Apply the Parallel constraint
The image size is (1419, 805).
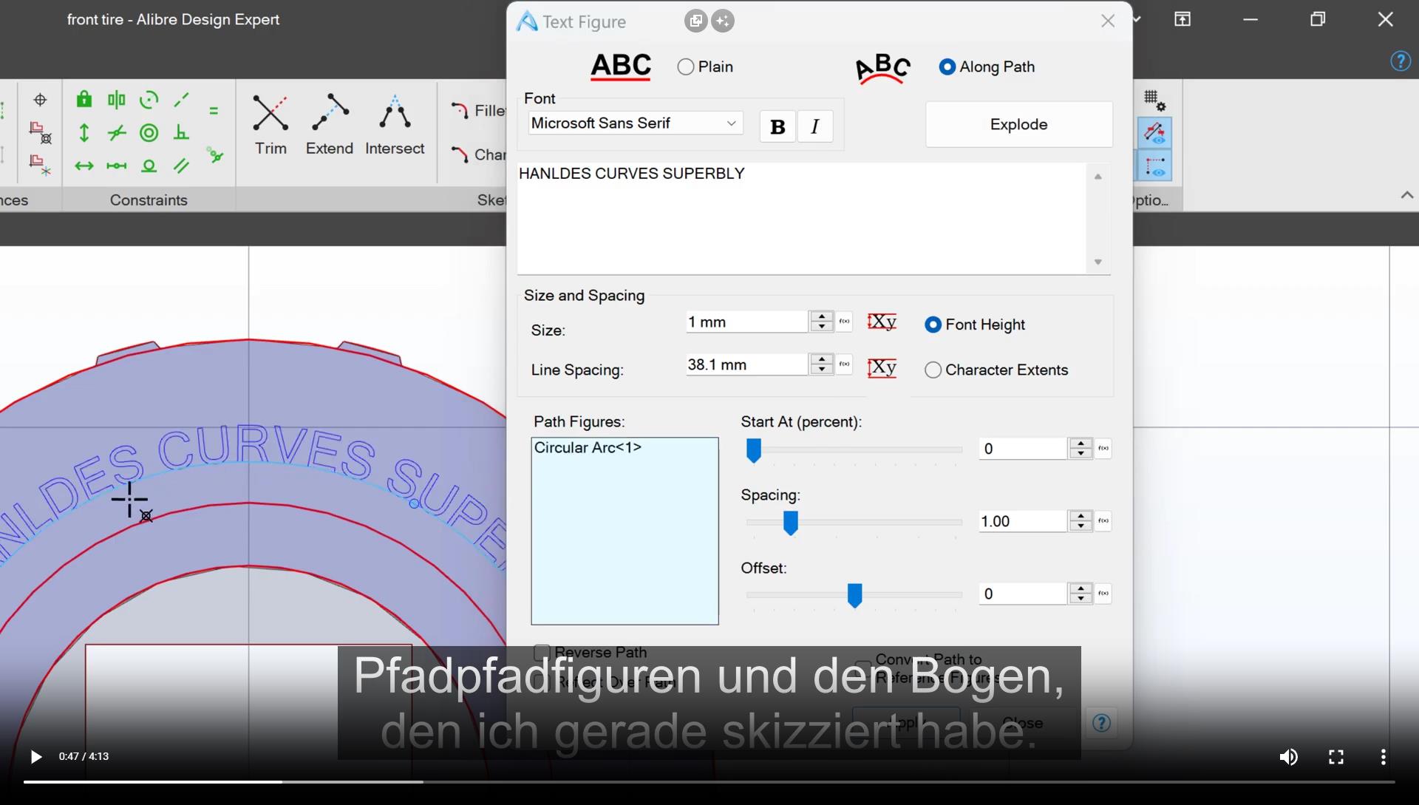(182, 166)
